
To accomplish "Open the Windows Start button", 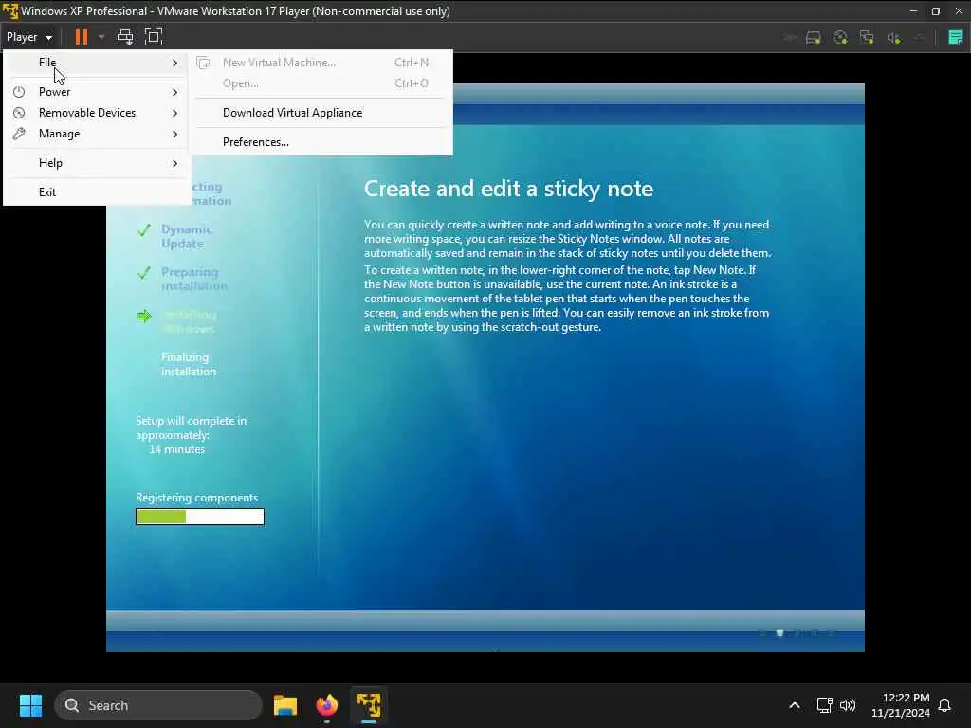I will 30,705.
